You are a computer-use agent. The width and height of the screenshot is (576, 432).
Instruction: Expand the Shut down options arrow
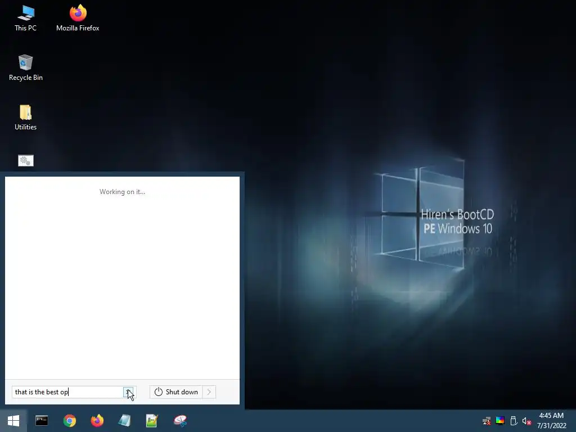tap(209, 392)
